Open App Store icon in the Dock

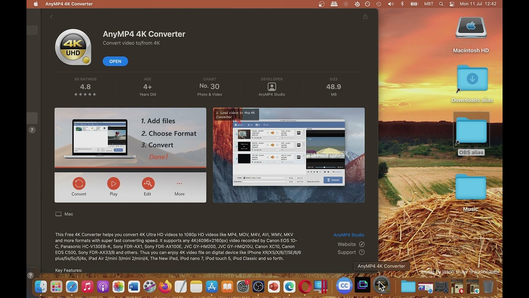tap(212, 286)
